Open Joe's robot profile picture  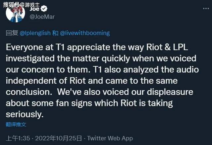point(16,13)
